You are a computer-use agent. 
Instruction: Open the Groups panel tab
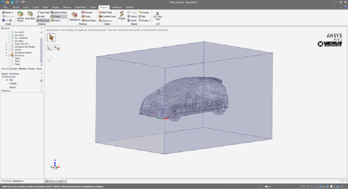[31, 69]
